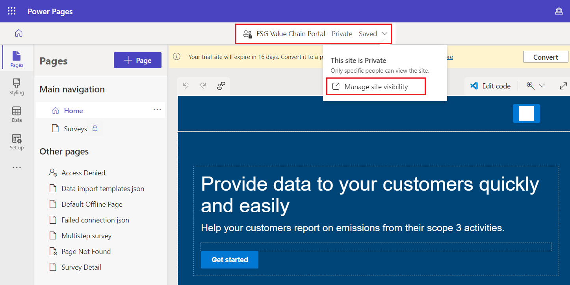Open the Styling workspace
Image resolution: width=570 pixels, height=285 pixels.
click(17, 86)
